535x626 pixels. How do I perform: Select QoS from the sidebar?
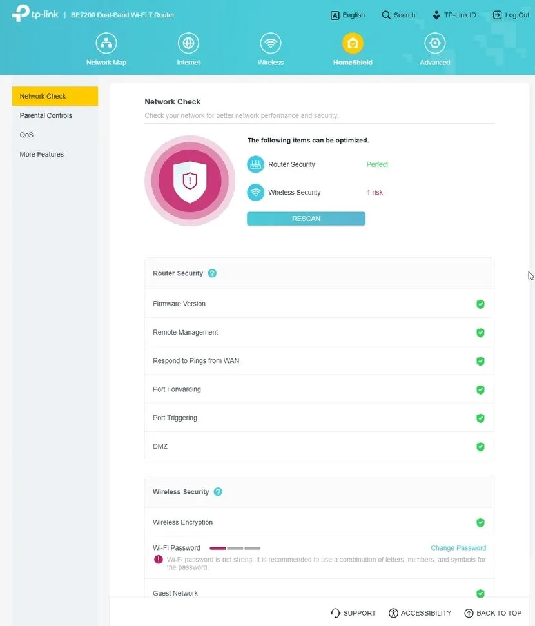coord(26,135)
